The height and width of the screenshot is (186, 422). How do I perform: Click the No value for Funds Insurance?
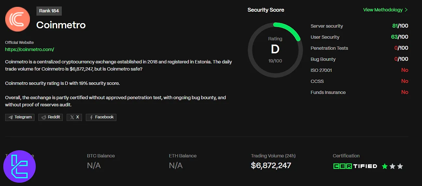(405, 92)
